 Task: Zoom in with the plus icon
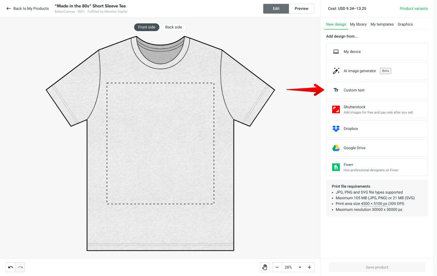[x=309, y=267]
